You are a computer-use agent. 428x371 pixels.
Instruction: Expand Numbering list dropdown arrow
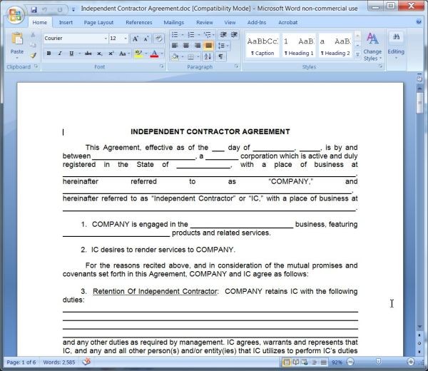click(x=199, y=35)
